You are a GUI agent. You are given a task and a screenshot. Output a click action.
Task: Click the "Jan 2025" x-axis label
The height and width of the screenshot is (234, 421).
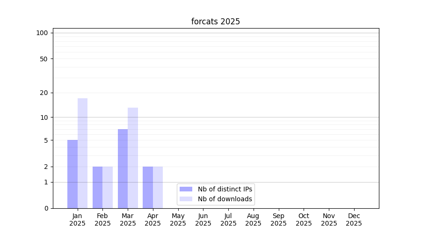[x=77, y=219]
